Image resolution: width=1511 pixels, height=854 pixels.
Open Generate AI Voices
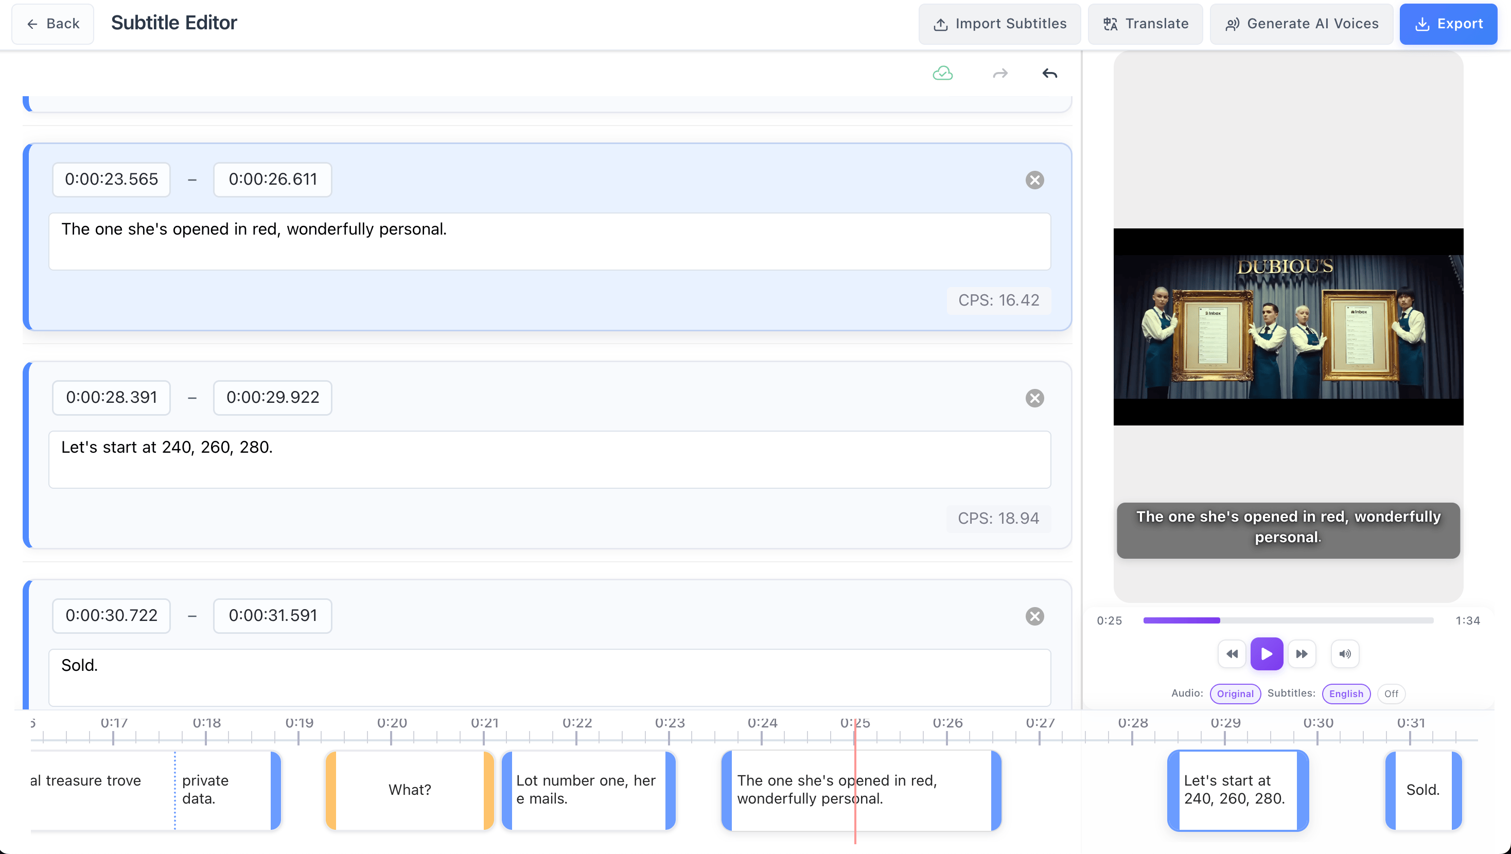click(1302, 24)
